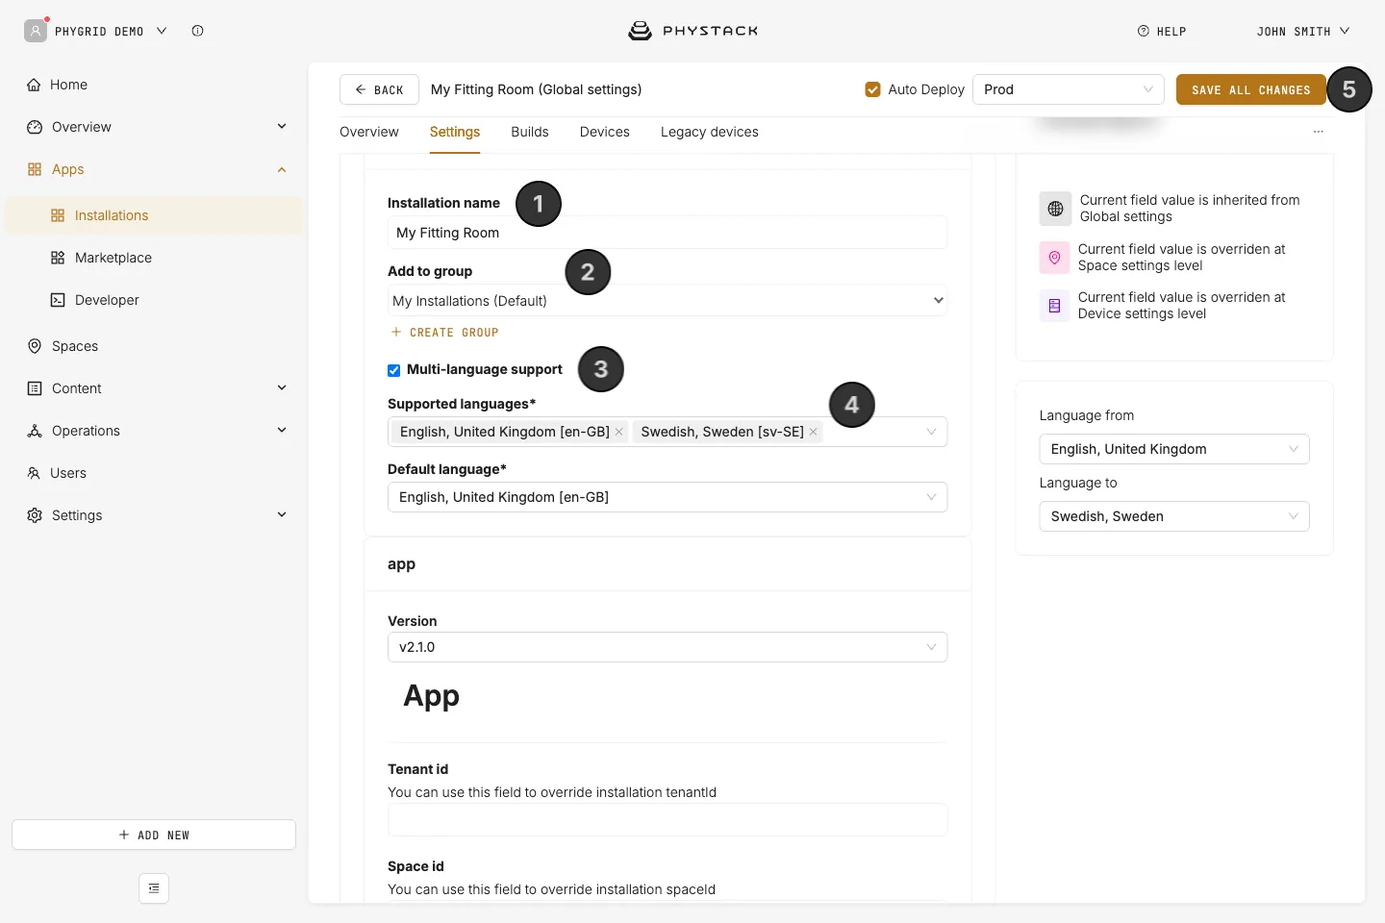
Task: Switch to the Legacy devices tab
Action: pos(710,132)
